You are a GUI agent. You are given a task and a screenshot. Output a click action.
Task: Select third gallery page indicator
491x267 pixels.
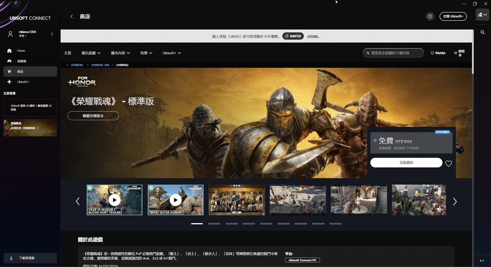tap(232, 224)
